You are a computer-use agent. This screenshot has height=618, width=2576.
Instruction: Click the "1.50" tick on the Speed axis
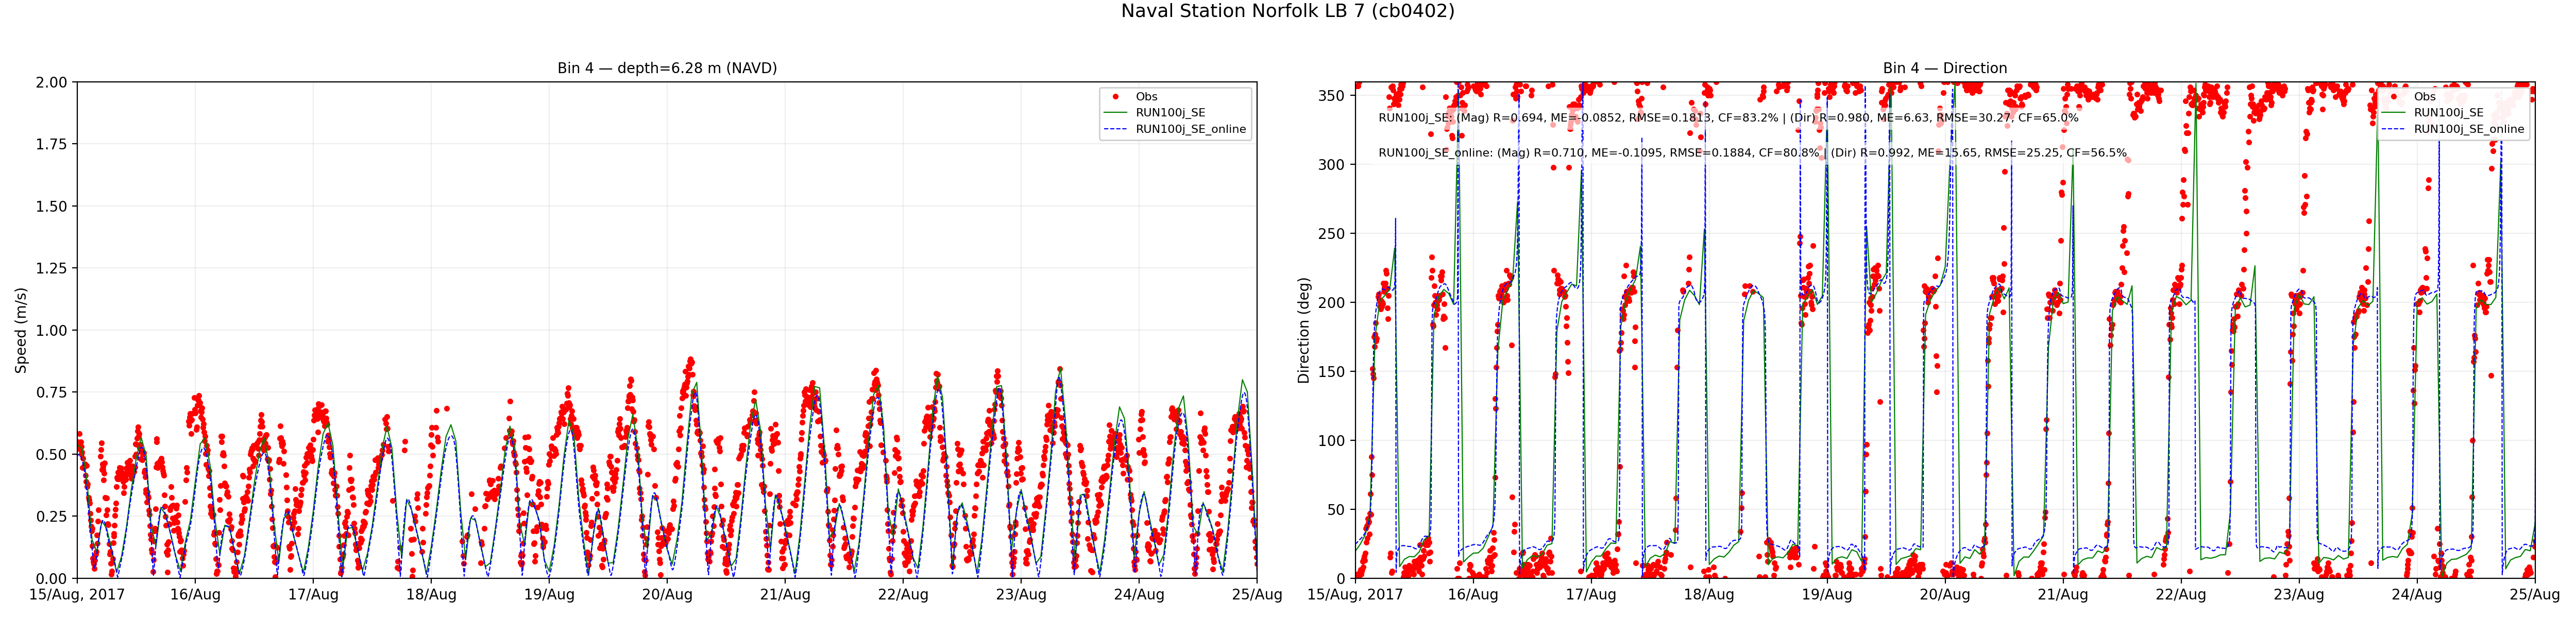[51, 206]
